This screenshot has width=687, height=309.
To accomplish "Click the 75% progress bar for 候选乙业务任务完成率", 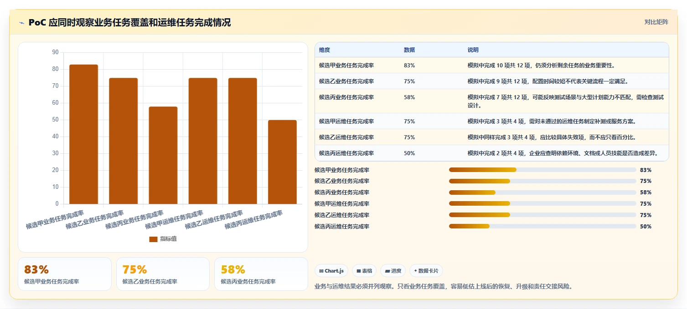I will [x=542, y=181].
